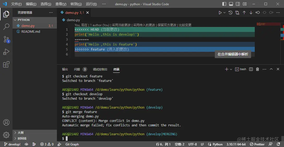Open the 查看(V) menu
The image size is (284, 147).
[61, 4]
